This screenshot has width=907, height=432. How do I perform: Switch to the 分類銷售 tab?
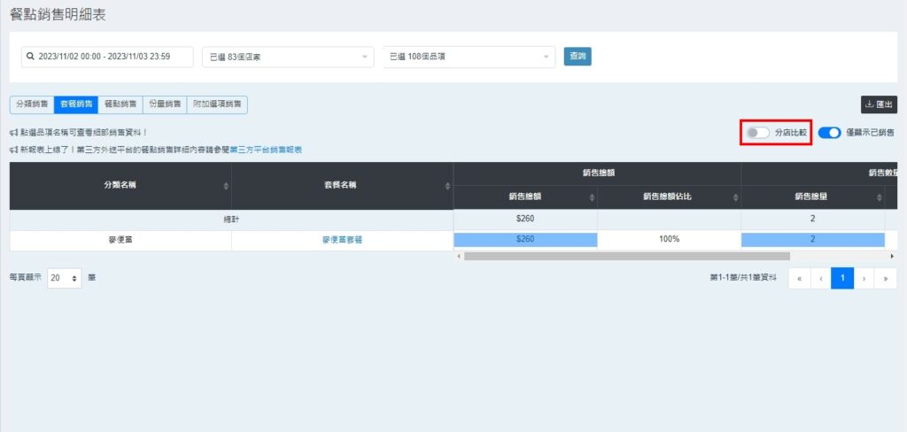point(32,104)
